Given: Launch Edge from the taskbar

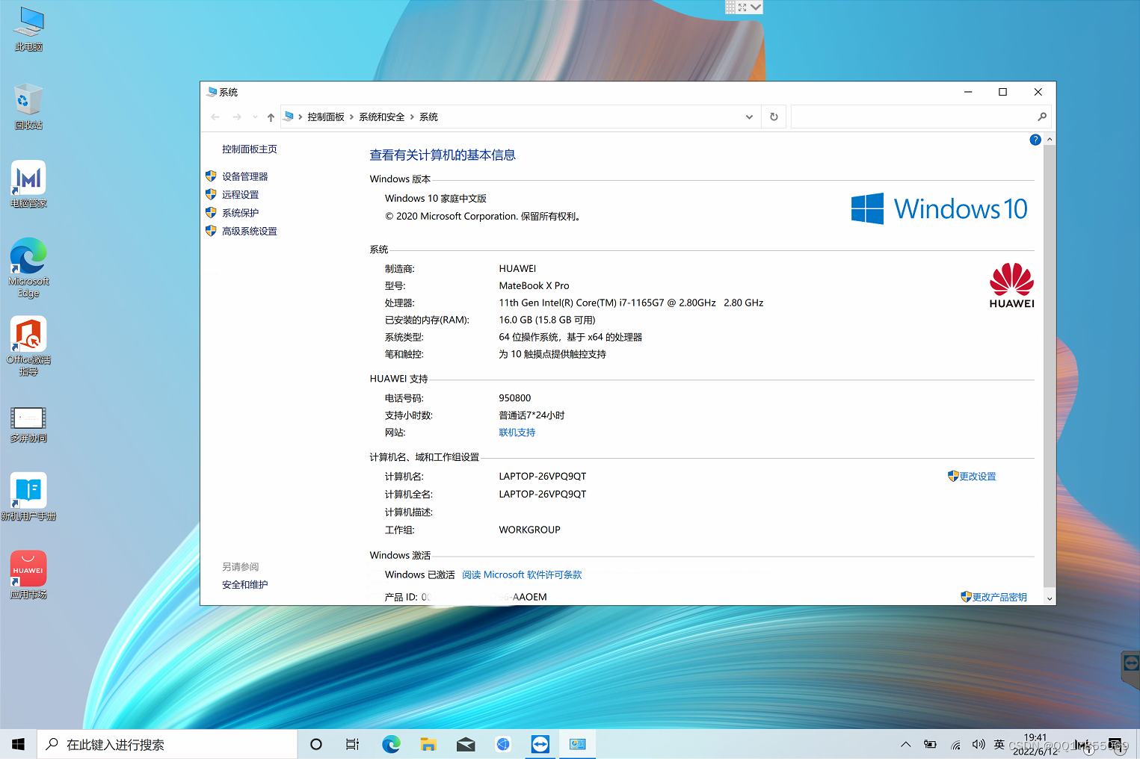Looking at the screenshot, I should point(391,744).
